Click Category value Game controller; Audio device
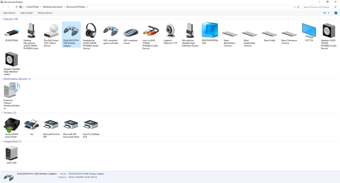The image size is (340, 183). point(83,177)
